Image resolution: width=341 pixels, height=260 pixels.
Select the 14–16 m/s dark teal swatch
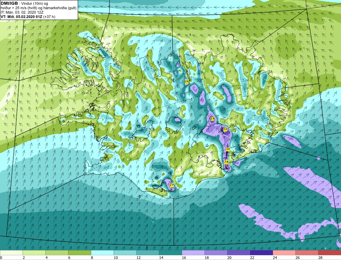click(x=170, y=253)
